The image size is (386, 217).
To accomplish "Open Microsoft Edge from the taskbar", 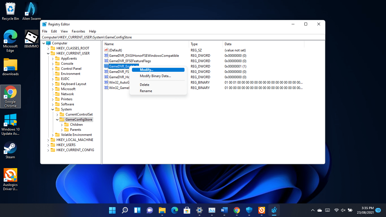I will (175, 210).
